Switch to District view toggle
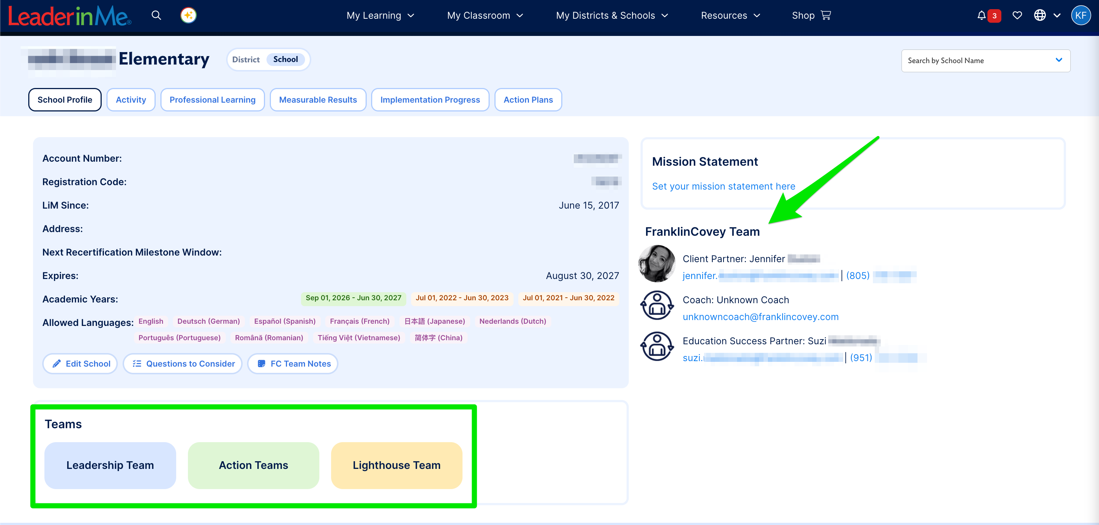This screenshot has height=525, width=1099. (246, 59)
